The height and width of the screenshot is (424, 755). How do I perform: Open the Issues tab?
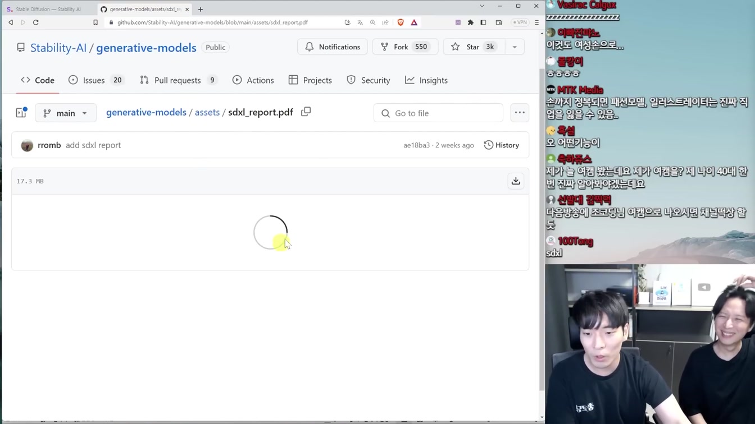pyautogui.click(x=96, y=80)
